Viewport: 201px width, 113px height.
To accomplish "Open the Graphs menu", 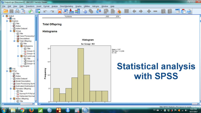I will [78, 6].
